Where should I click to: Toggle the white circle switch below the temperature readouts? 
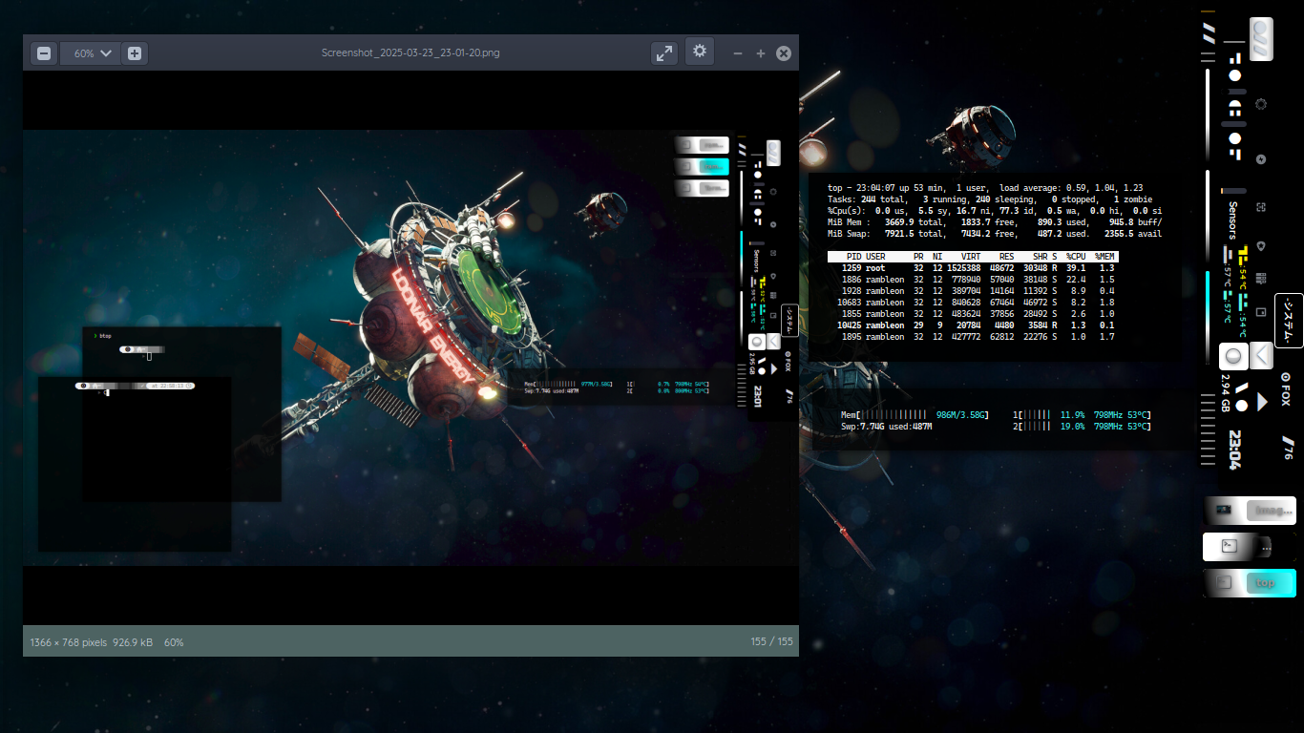click(x=1232, y=356)
